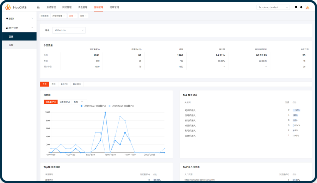Image resolution: width=317 pixels, height=183 pixels.
Task: Open the 其他 metric dropdown in the trend chart
Action: (x=79, y=102)
